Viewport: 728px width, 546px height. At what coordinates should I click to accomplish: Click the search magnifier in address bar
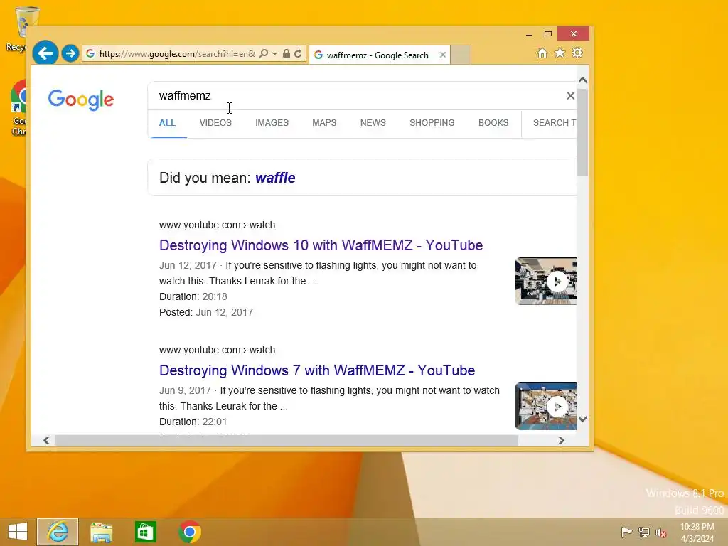point(263,53)
